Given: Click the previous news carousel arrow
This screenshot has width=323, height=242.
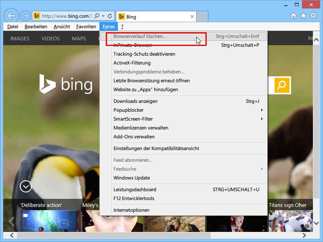Looking at the screenshot, I should coord(12,221).
